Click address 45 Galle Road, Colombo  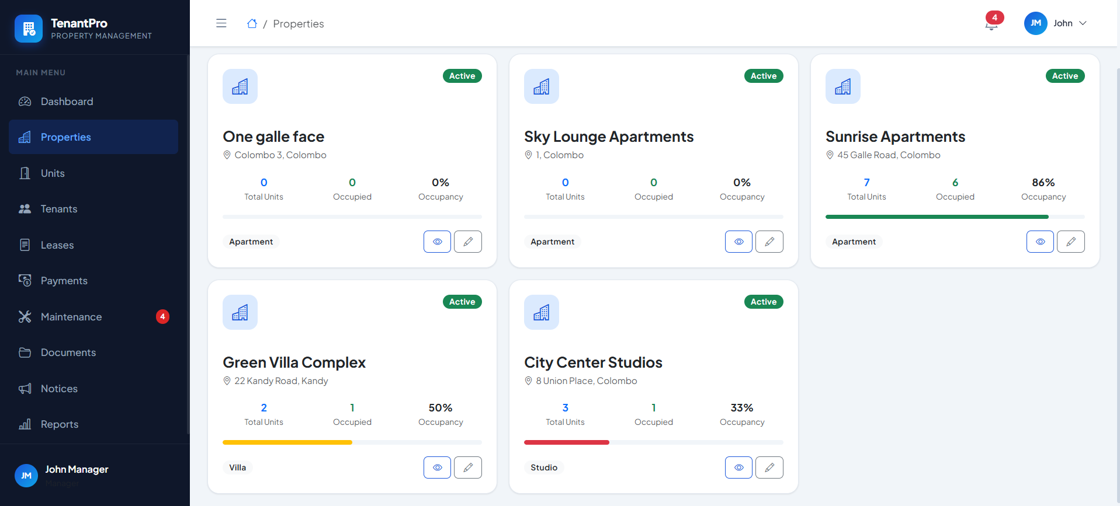click(x=889, y=155)
